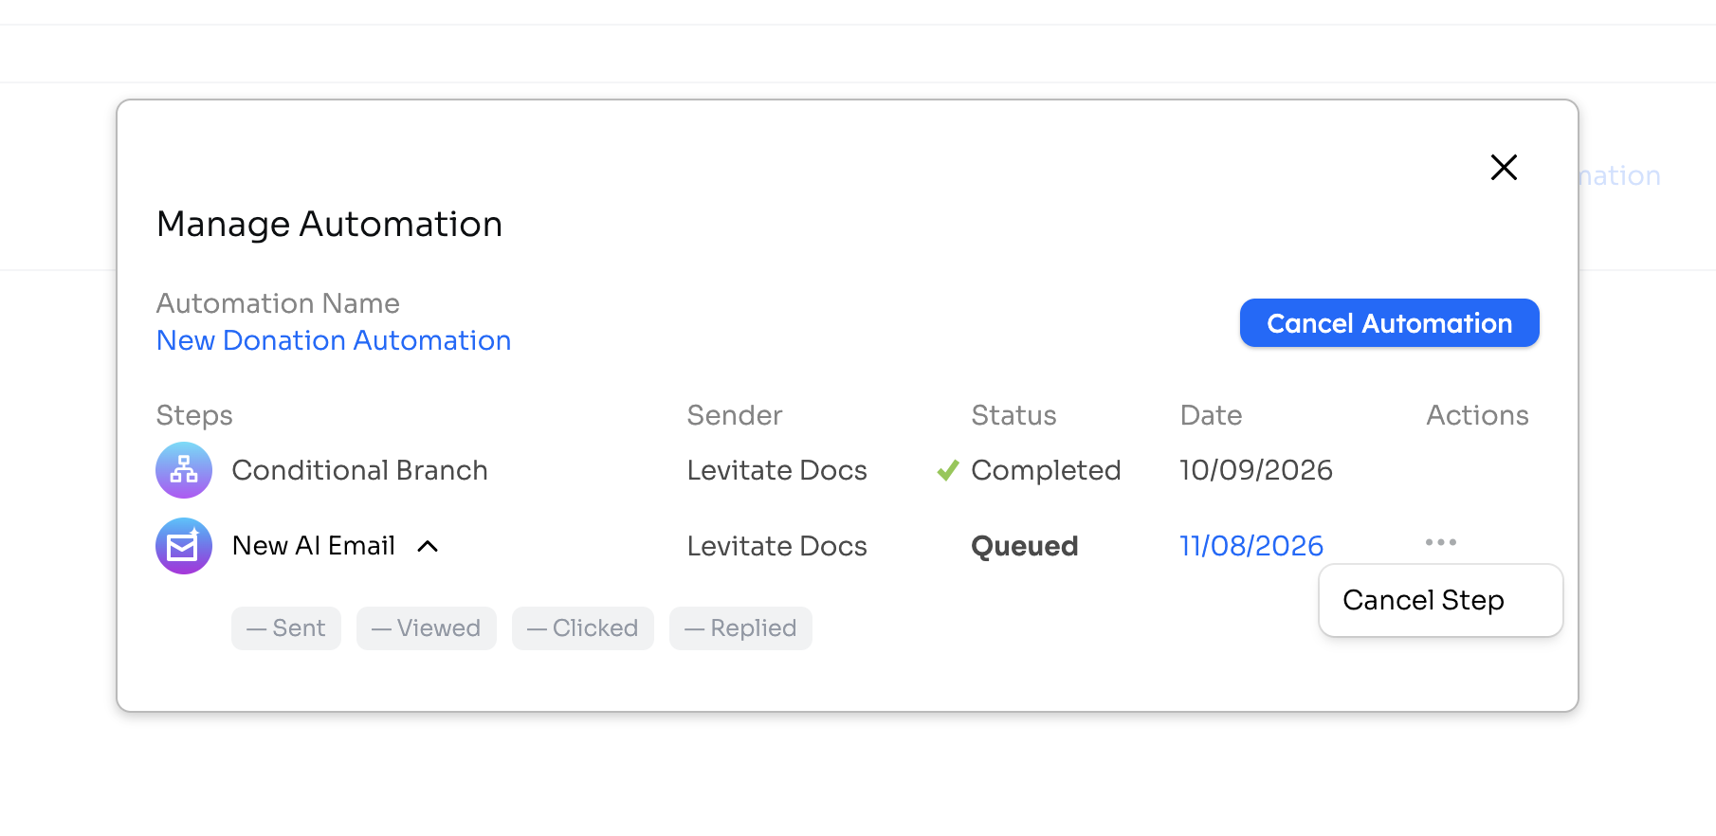Image resolution: width=1716 pixels, height=836 pixels.
Task: Click the Conditional Branch step icon
Action: pyautogui.click(x=184, y=470)
